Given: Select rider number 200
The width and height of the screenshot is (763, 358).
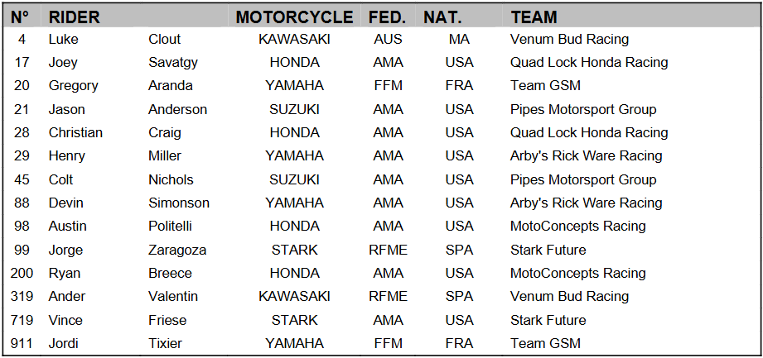Looking at the screenshot, I should pos(22,273).
